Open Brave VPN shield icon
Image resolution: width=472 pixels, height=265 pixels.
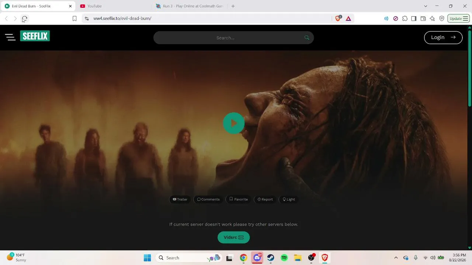(442, 18)
